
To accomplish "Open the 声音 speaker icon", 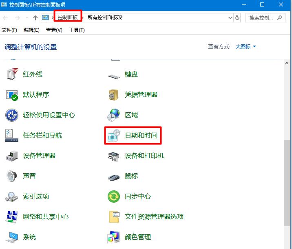I will tap(12, 176).
